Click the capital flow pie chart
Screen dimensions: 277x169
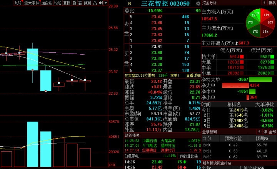[x=259, y=22]
